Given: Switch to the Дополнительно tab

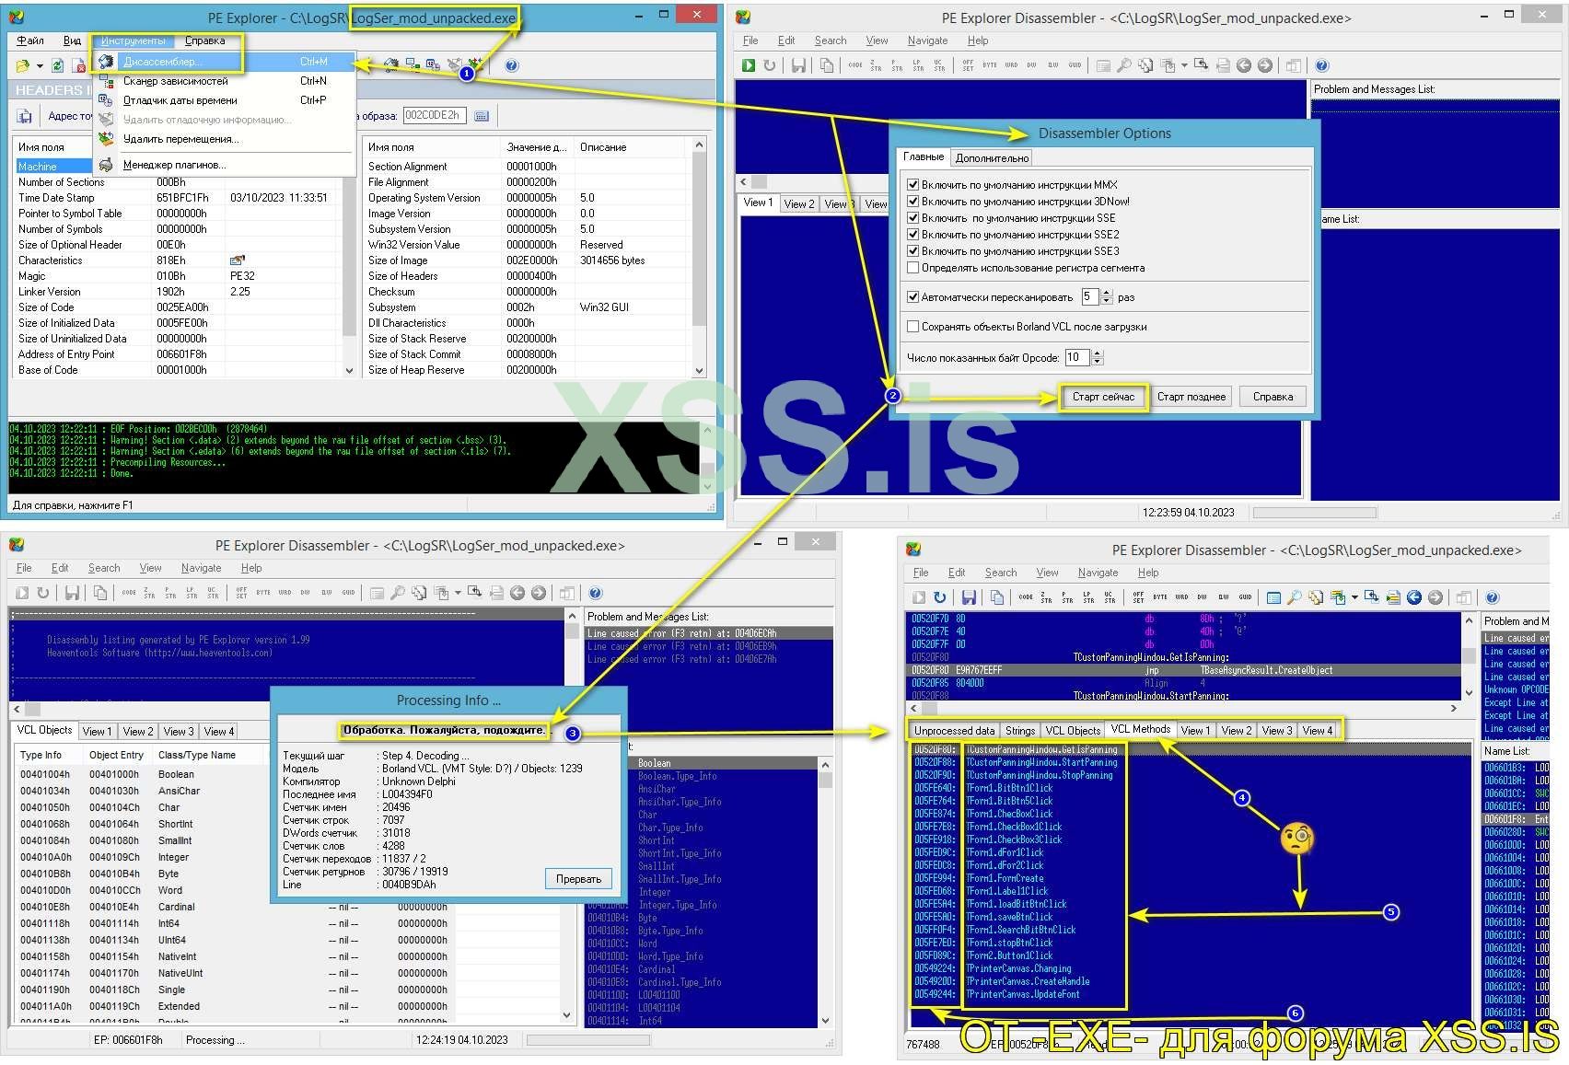Looking at the screenshot, I should (x=992, y=158).
